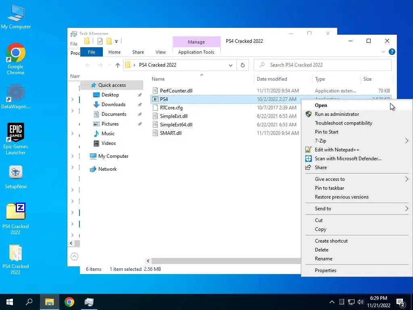Viewport: 413px width, 310px height.
Task: Click the horizontal scrollbar left arrow in Explorer
Action: click(148, 261)
